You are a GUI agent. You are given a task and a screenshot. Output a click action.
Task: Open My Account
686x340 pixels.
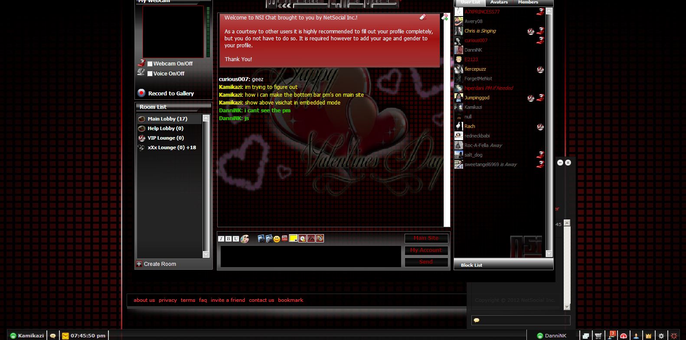pos(426,250)
